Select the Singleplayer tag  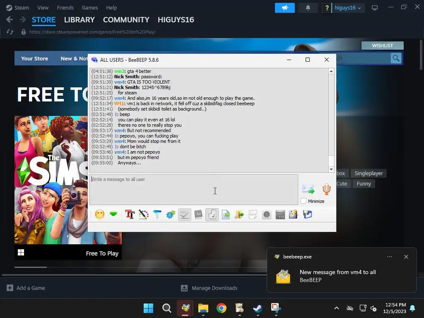pos(369,173)
